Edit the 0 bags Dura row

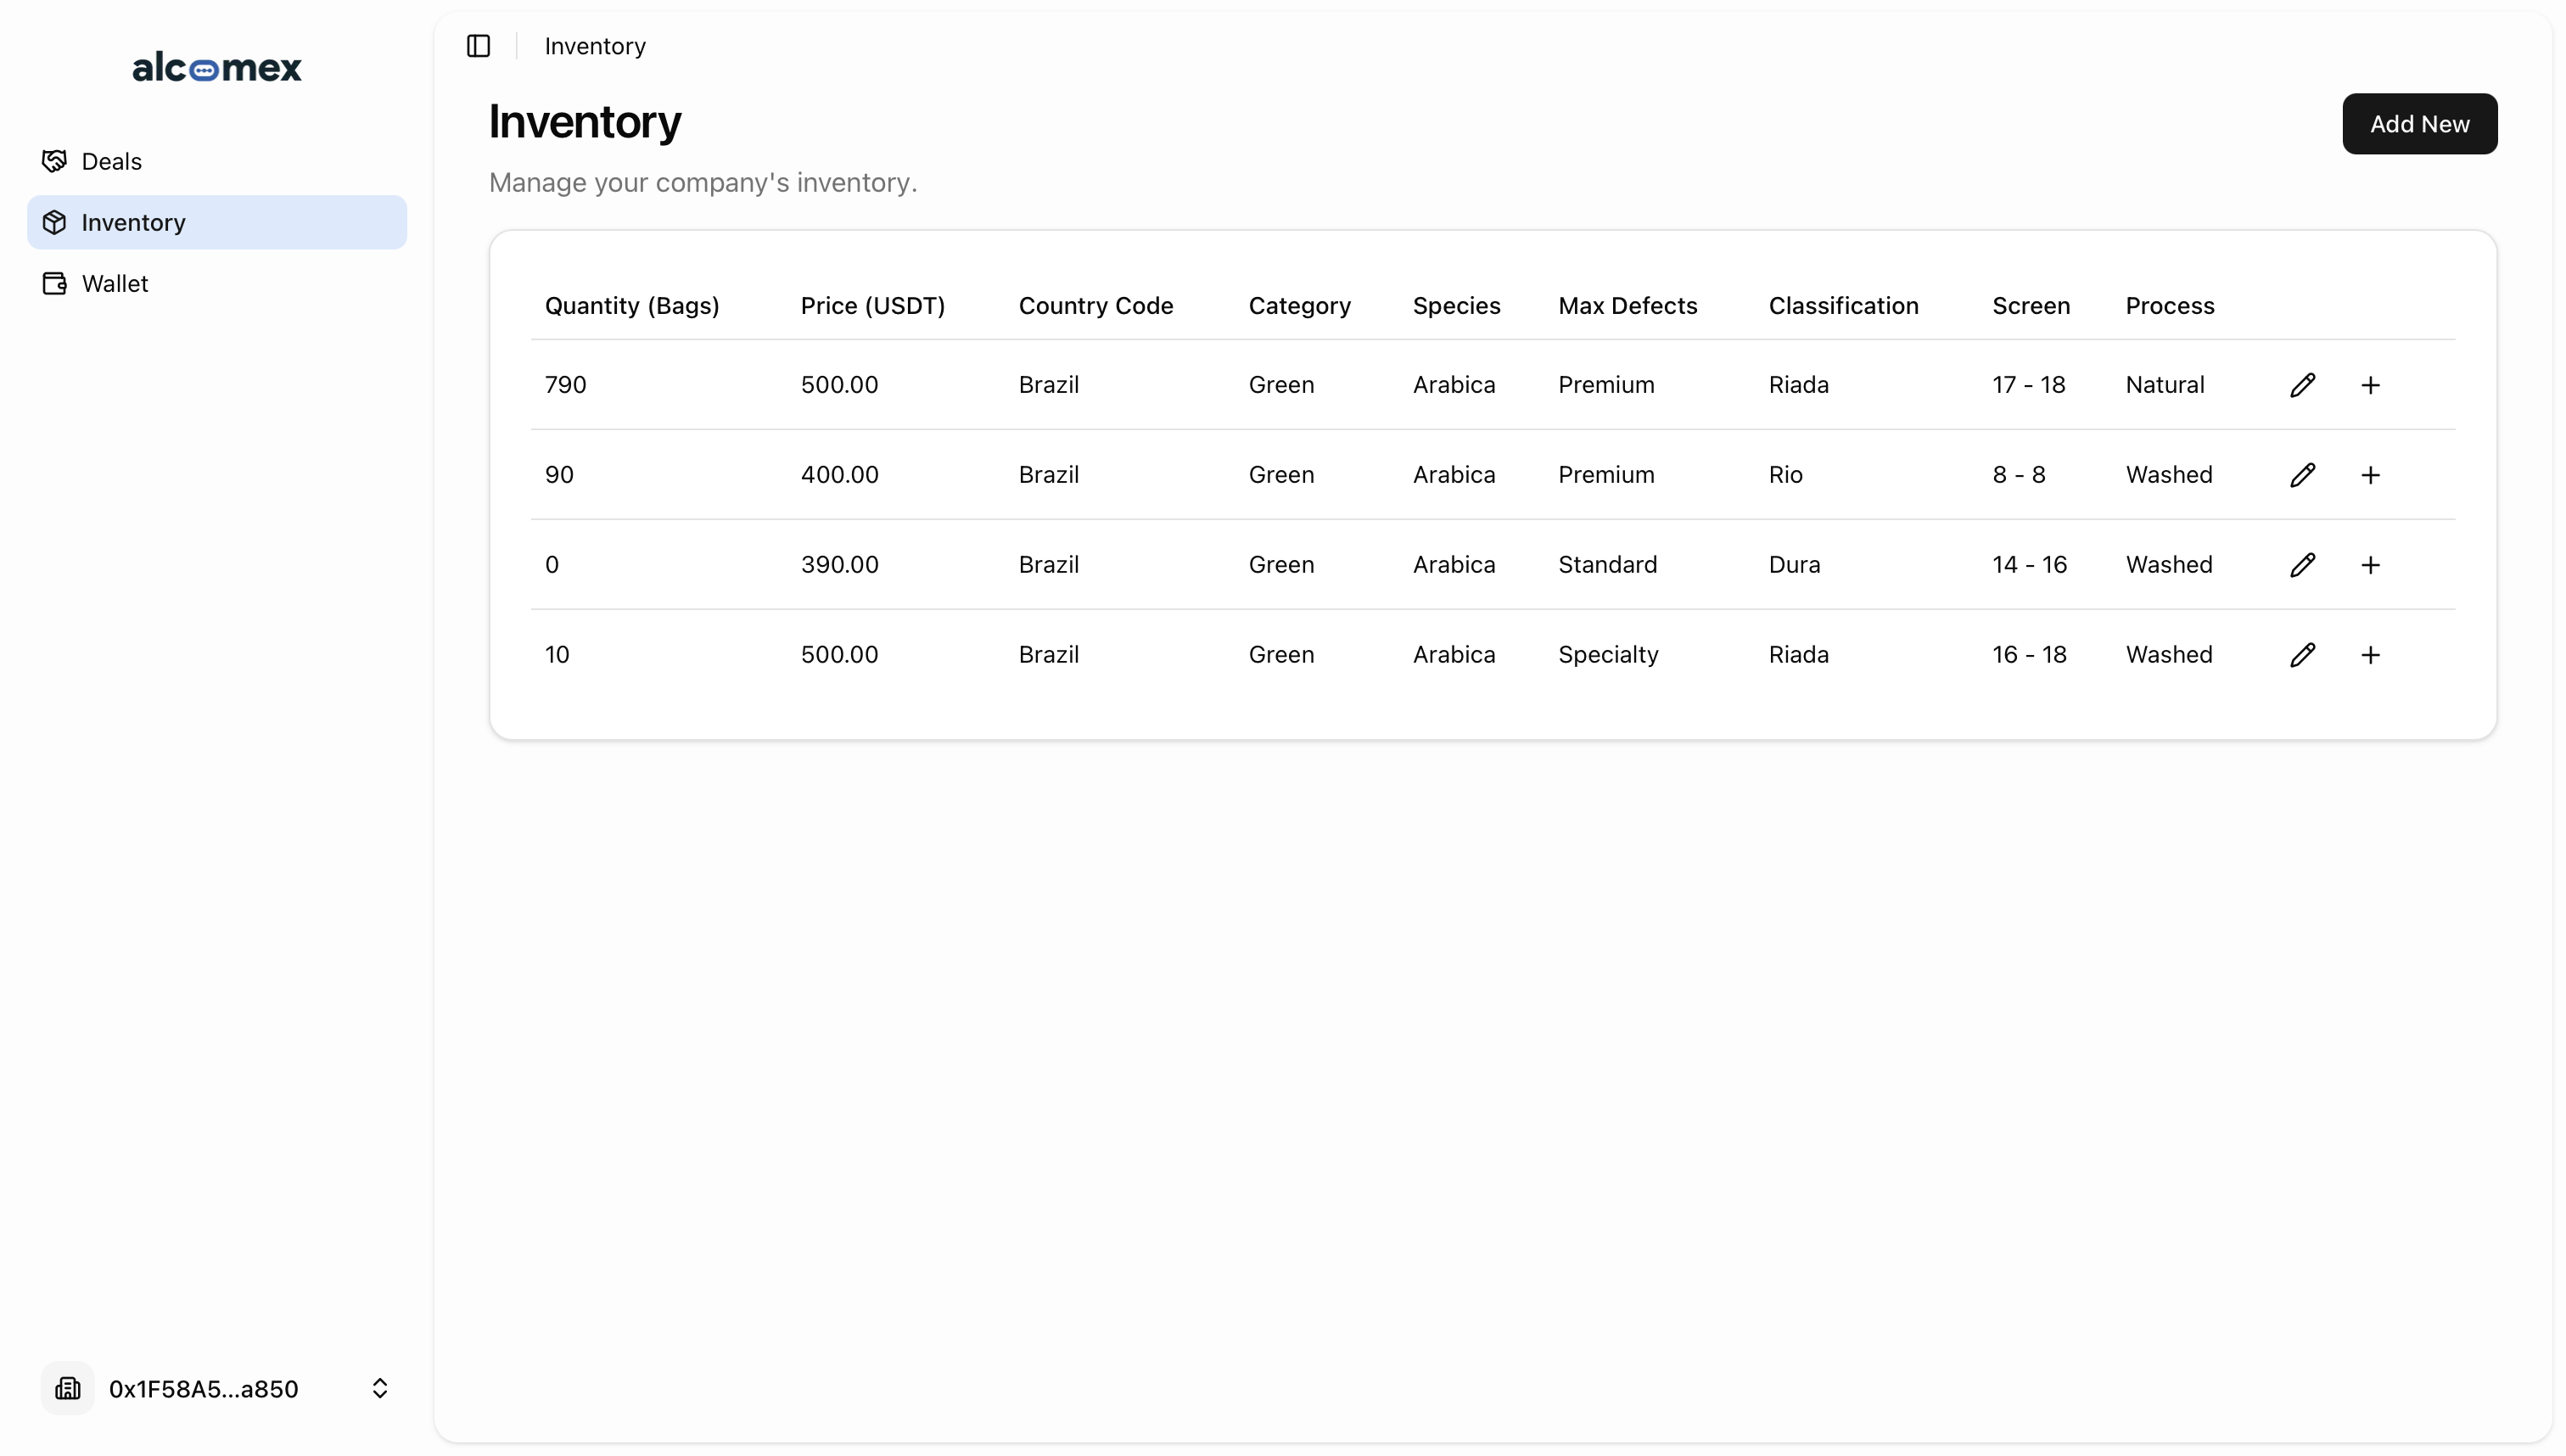point(2302,565)
